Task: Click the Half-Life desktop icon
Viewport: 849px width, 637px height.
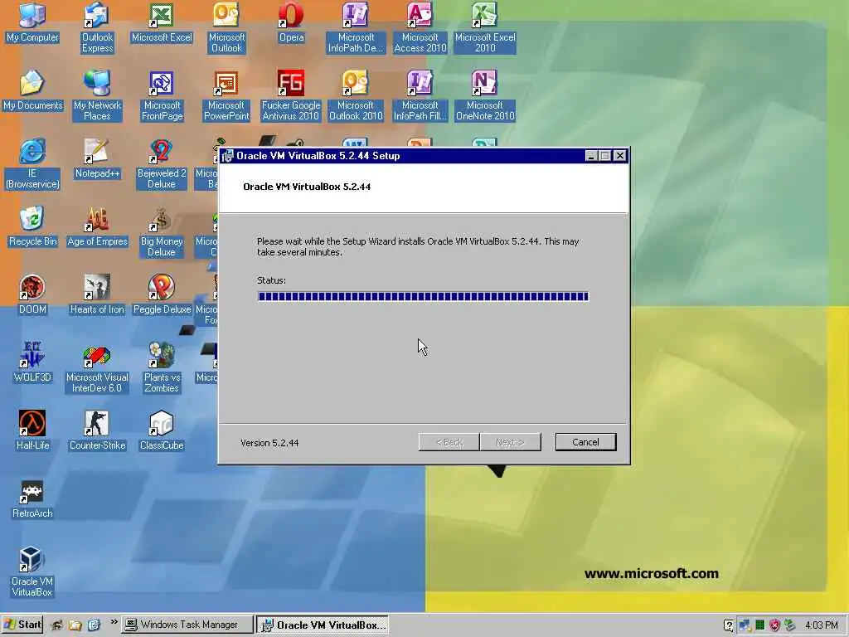Action: pyautogui.click(x=32, y=430)
